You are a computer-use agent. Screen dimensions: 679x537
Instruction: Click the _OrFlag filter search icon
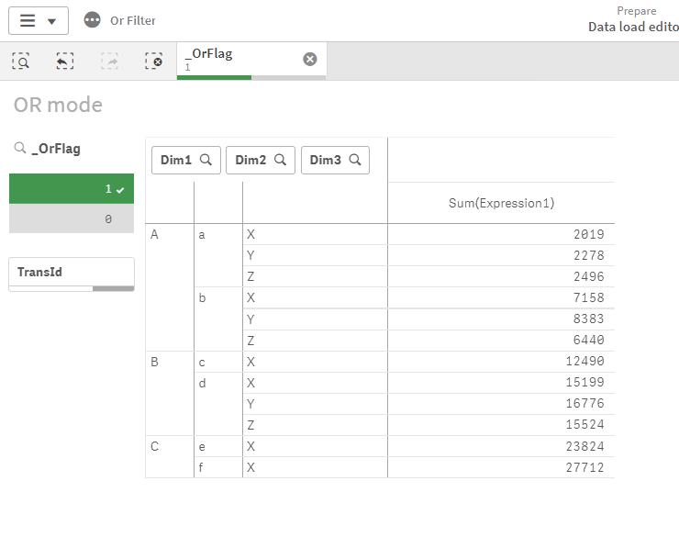click(x=20, y=148)
